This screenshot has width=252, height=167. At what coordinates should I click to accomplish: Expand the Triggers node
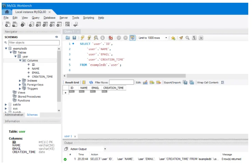20,89
